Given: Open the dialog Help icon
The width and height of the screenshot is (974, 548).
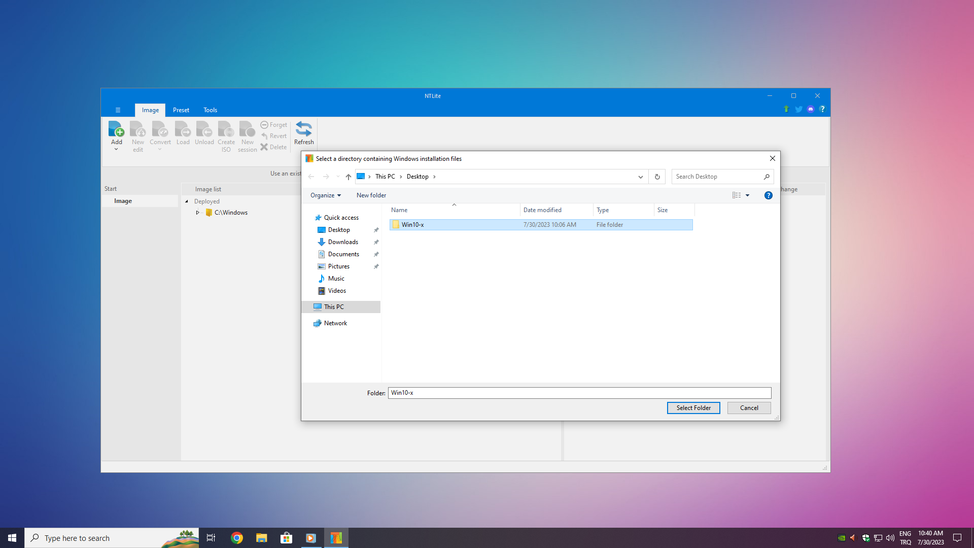Looking at the screenshot, I should tap(768, 195).
